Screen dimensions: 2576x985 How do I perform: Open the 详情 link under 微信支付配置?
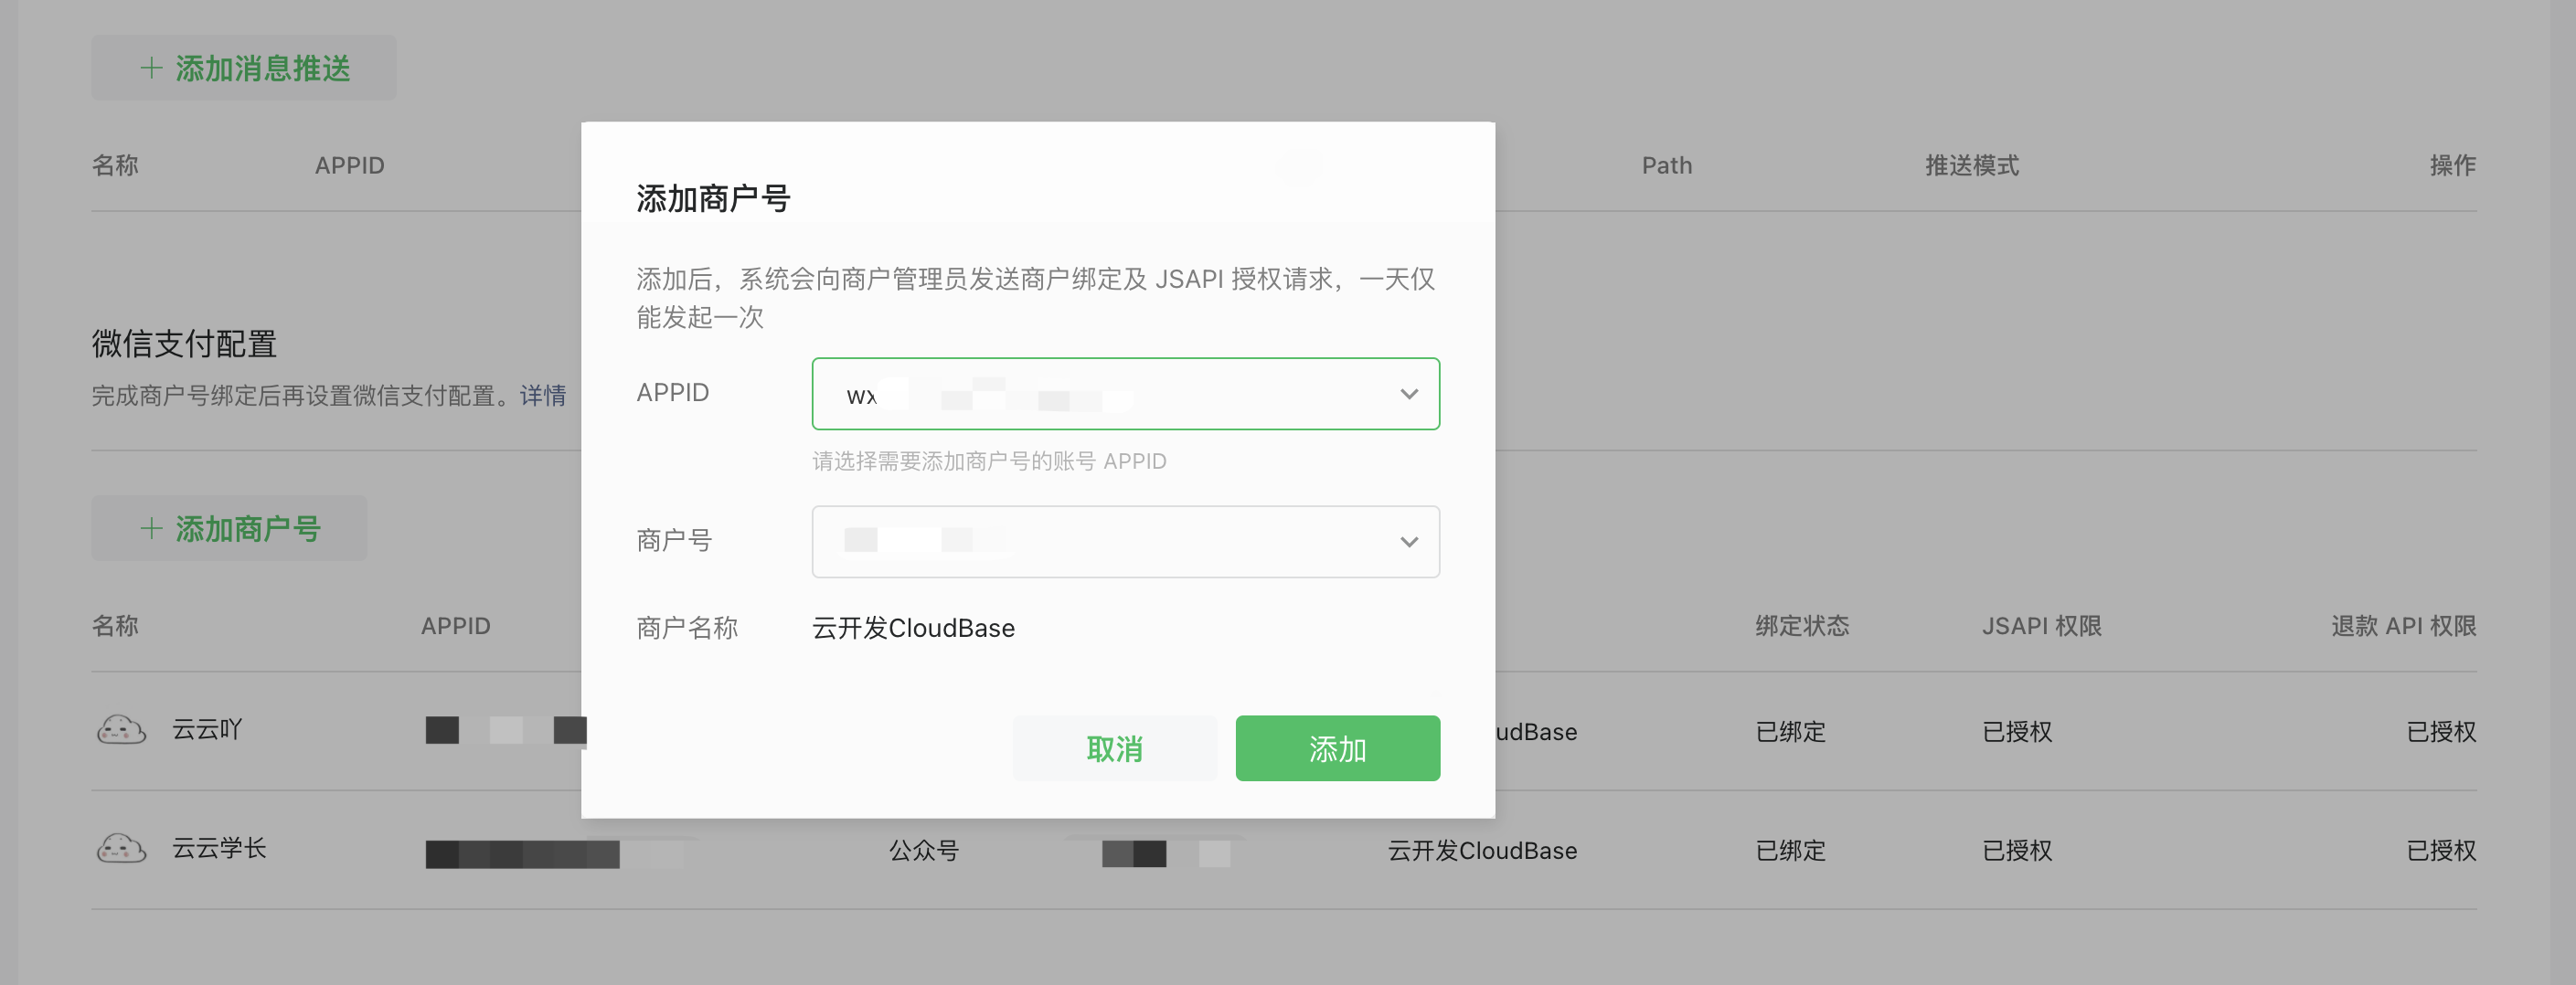pyautogui.click(x=542, y=396)
